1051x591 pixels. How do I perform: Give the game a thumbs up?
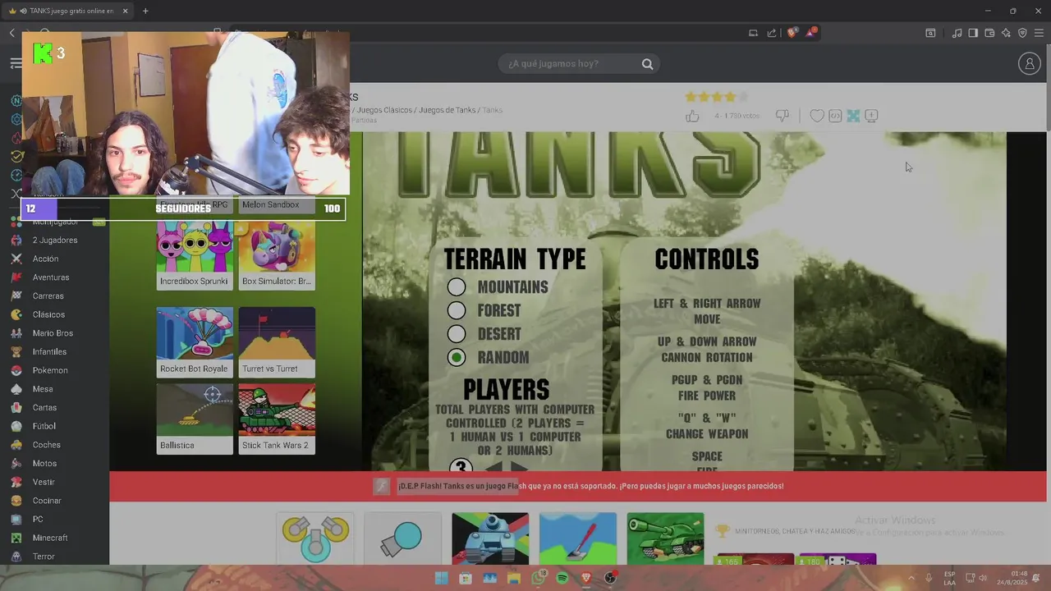pyautogui.click(x=692, y=116)
